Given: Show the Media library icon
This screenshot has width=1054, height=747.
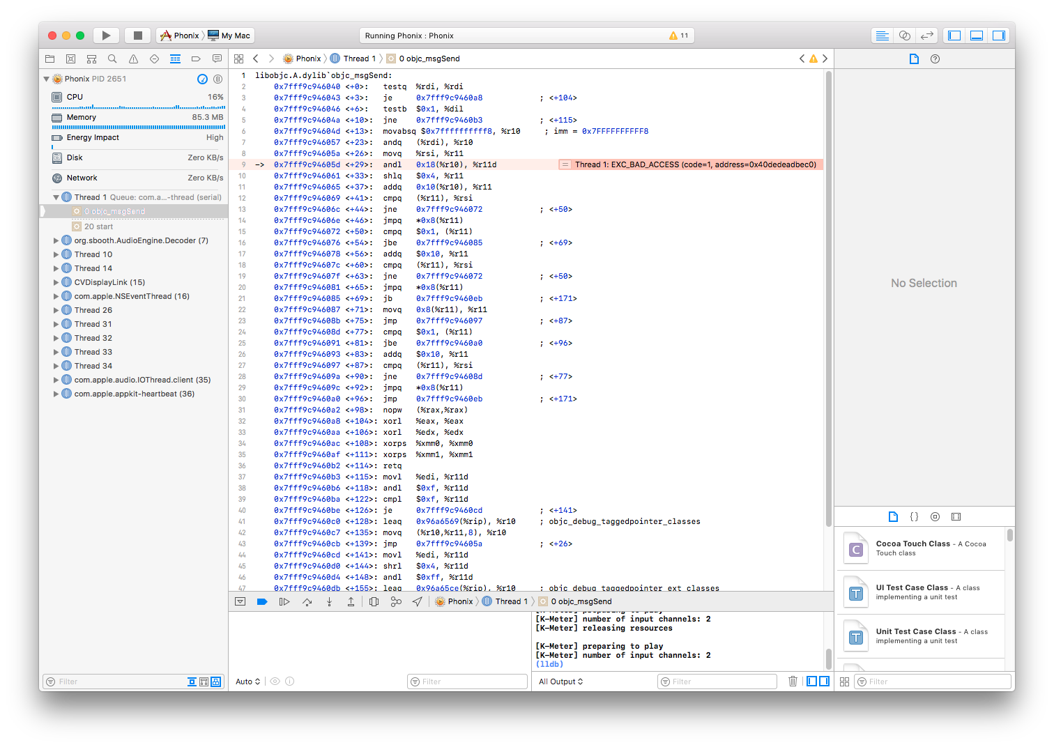Looking at the screenshot, I should (x=956, y=517).
